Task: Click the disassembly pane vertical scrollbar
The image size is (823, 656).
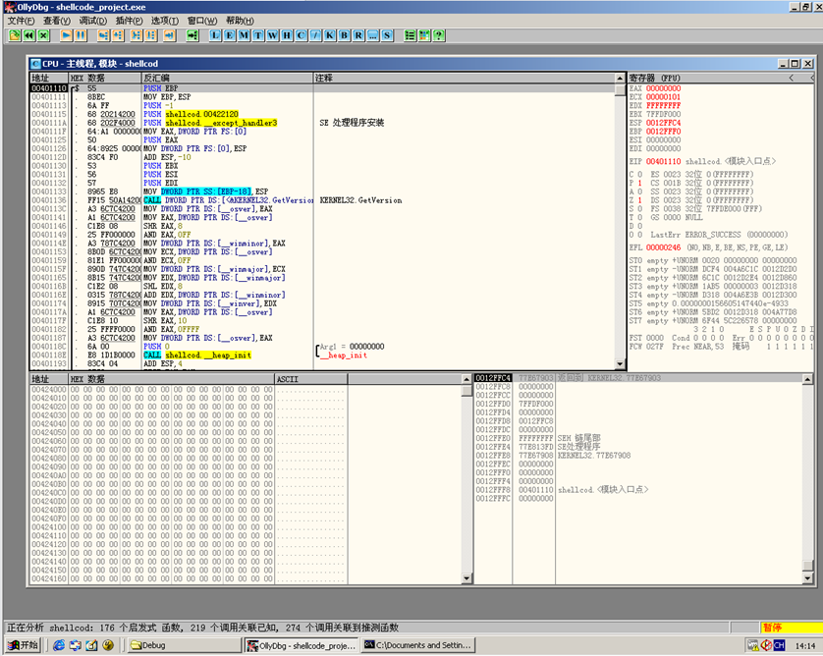Action: click(x=619, y=226)
